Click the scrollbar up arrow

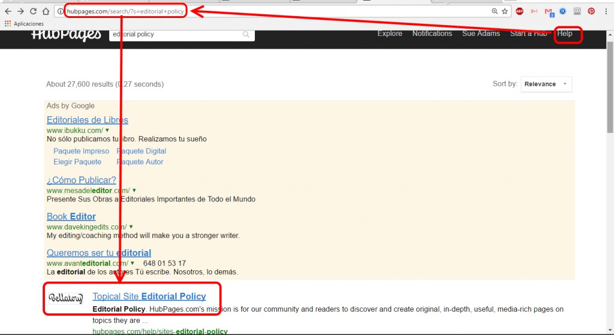point(610,34)
